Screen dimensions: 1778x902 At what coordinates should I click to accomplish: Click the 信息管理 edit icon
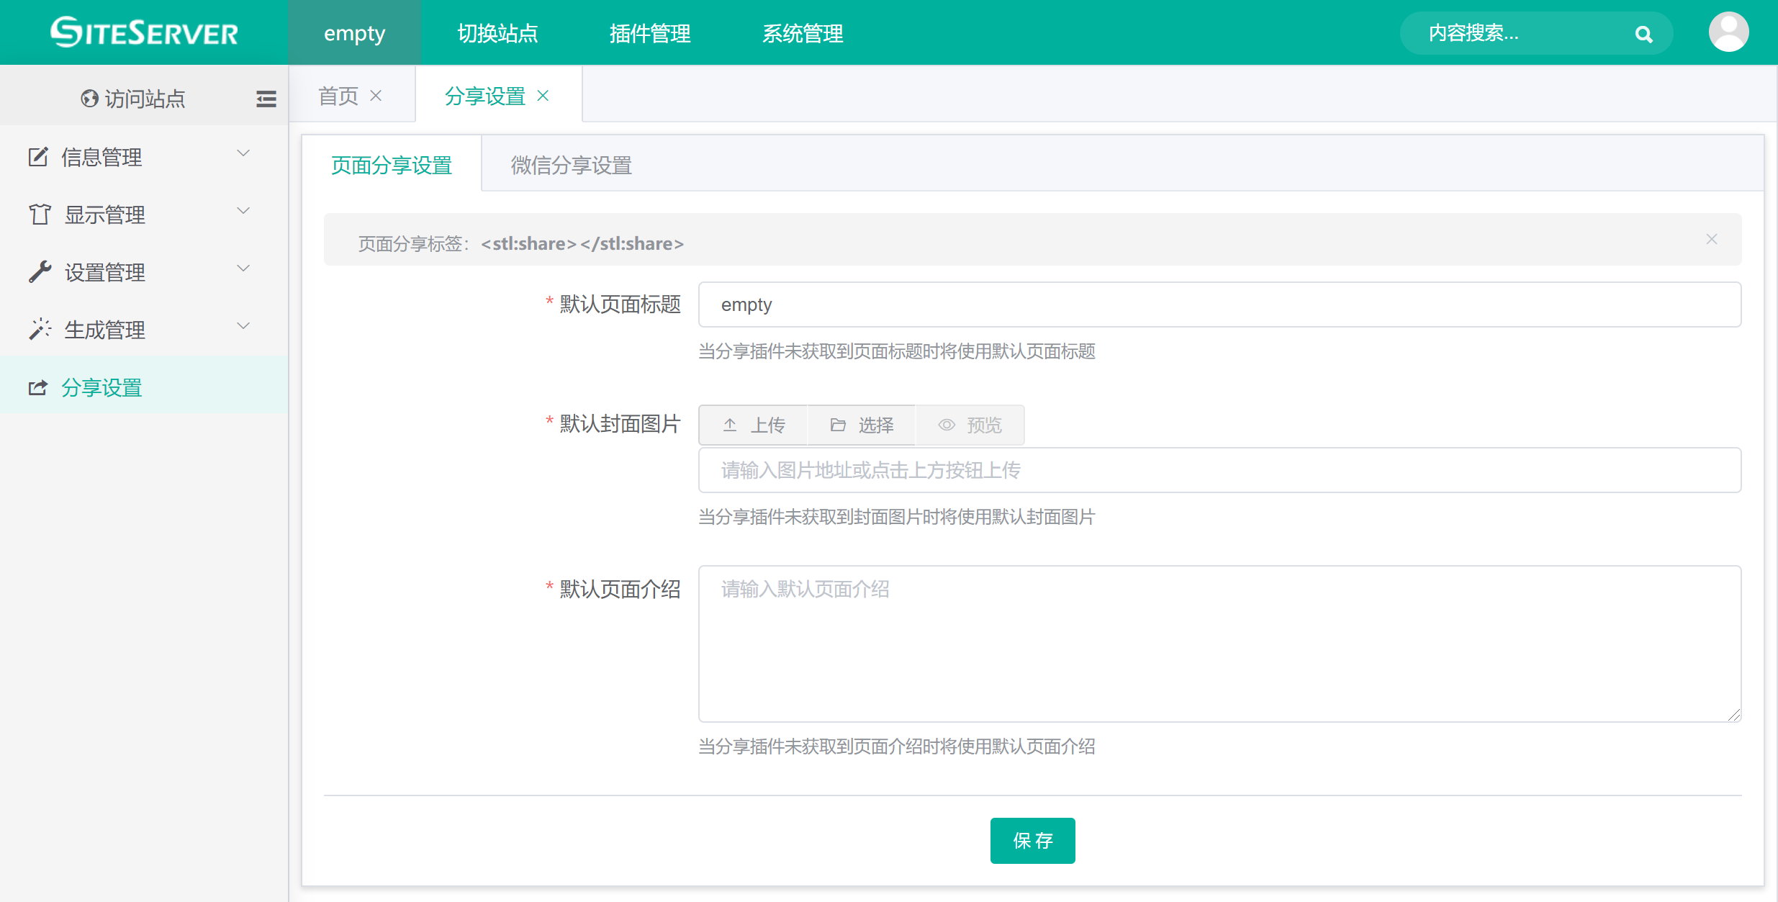pos(38,156)
